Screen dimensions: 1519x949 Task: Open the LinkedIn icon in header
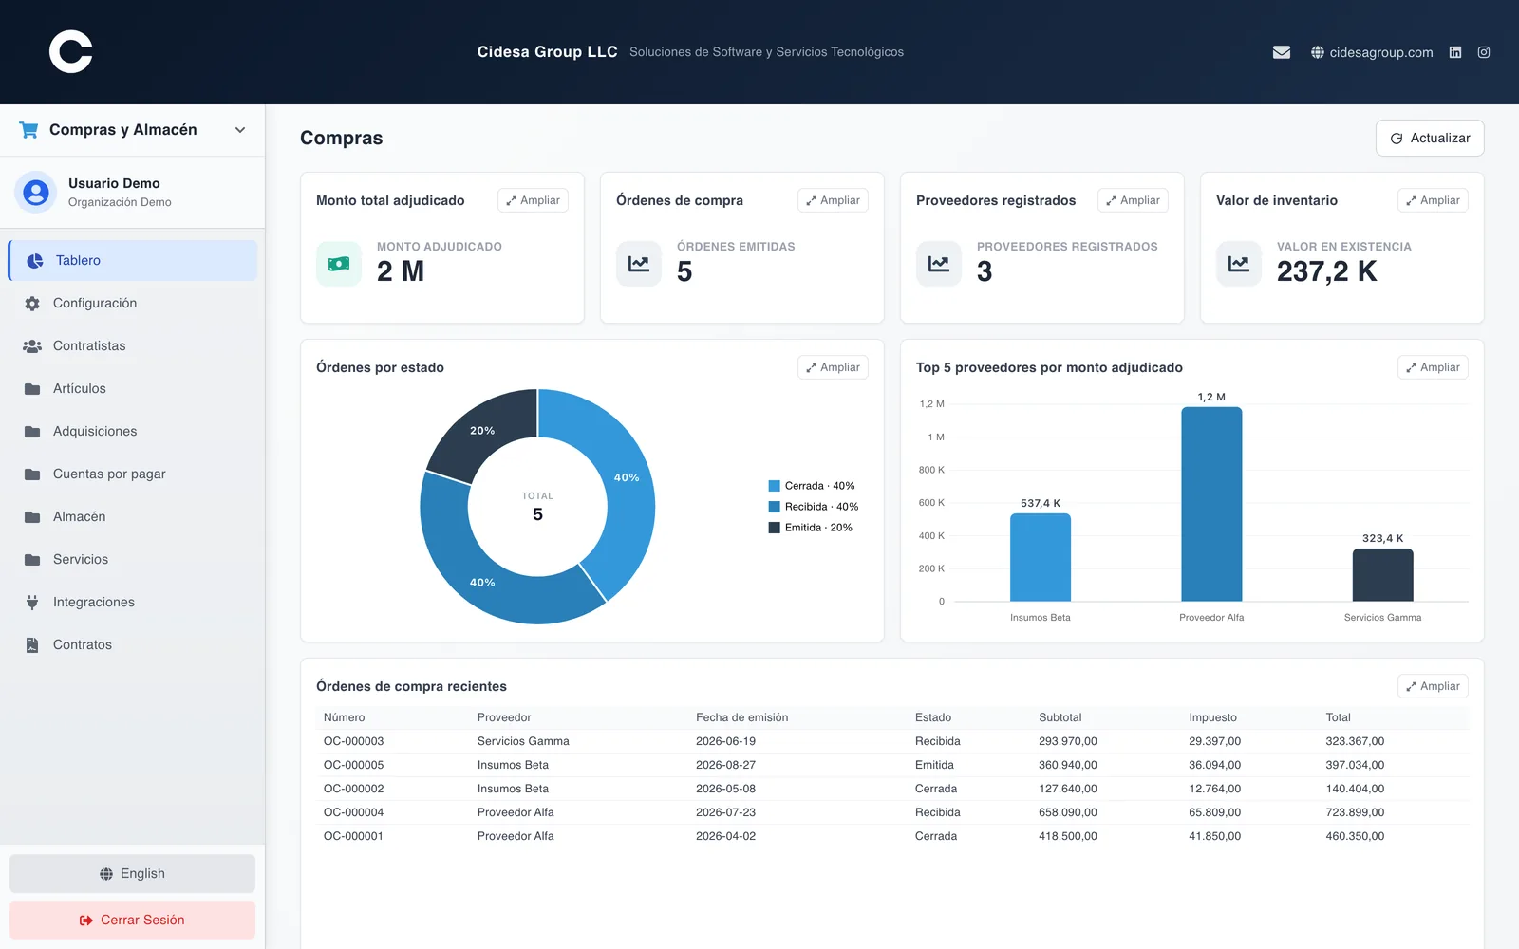point(1455,52)
